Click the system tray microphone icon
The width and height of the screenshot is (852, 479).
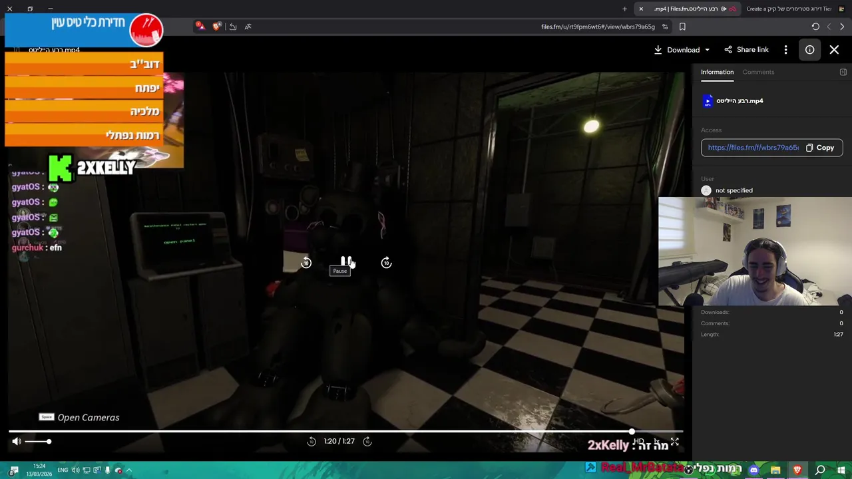[x=107, y=470]
